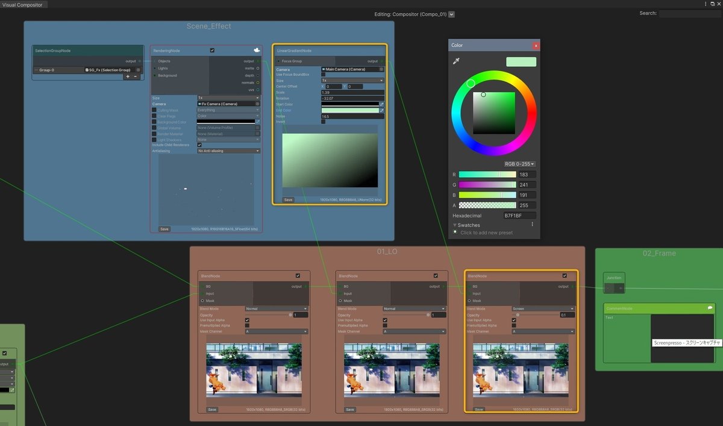Image resolution: width=723 pixels, height=426 pixels.
Task: Click the RenderingNode normals output port
Action: pyautogui.click(x=258, y=83)
